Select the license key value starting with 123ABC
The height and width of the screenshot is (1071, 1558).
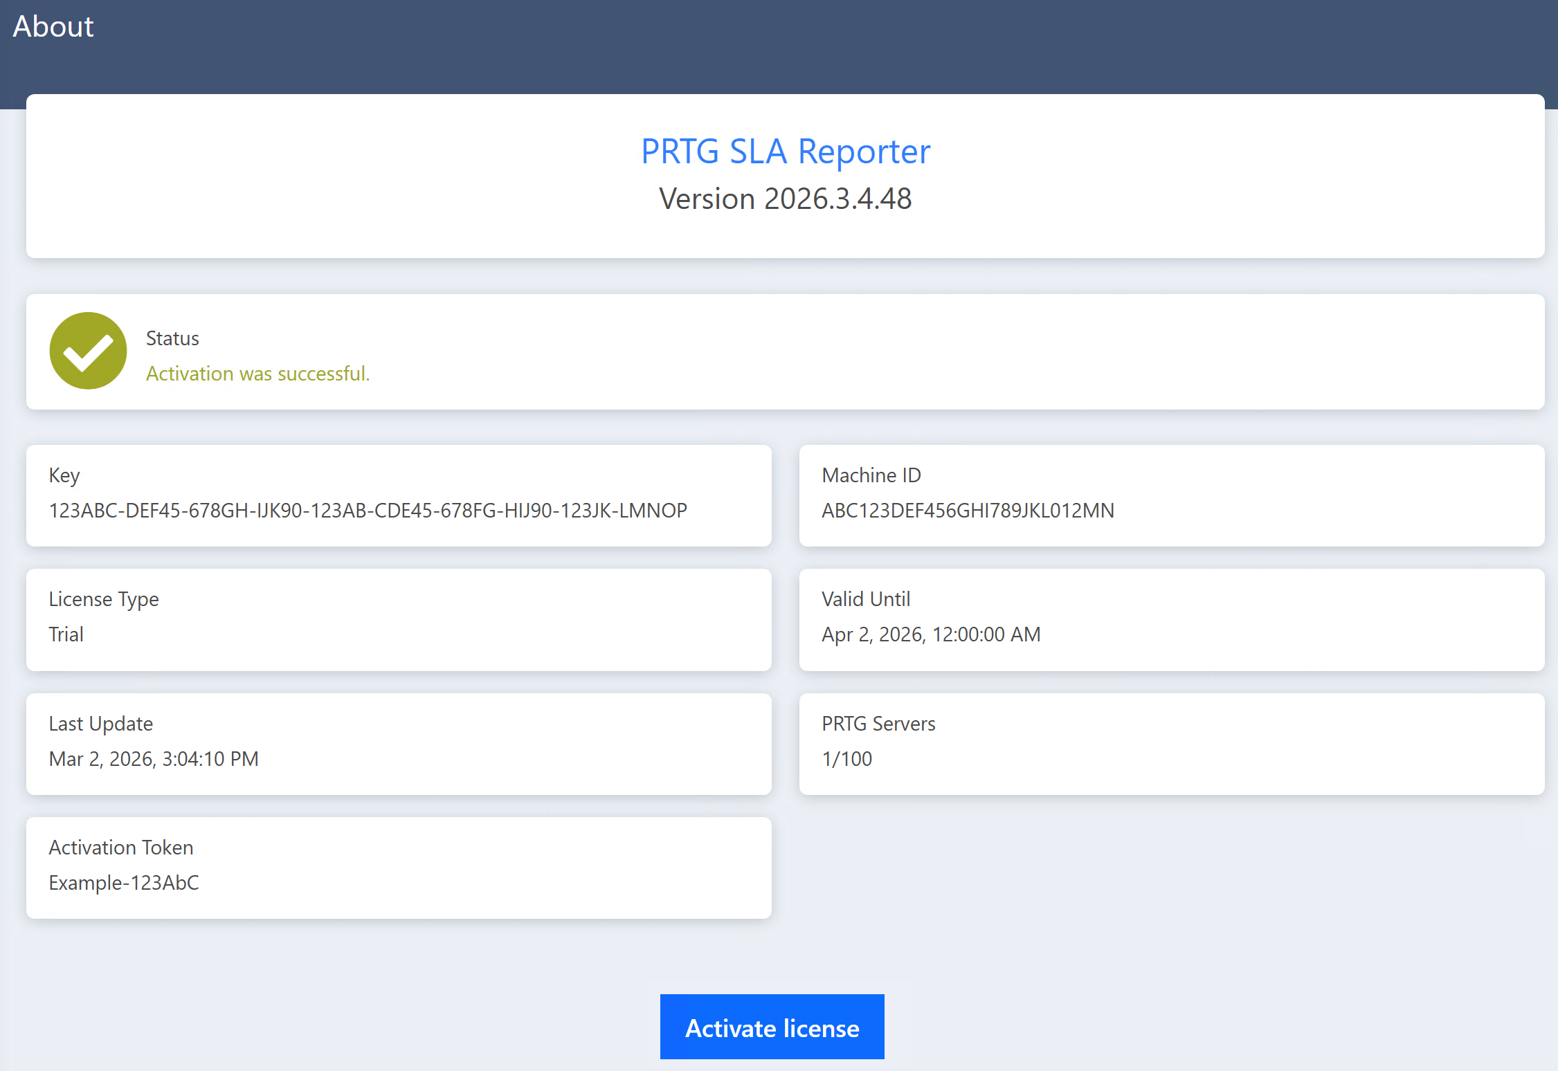[x=368, y=511]
